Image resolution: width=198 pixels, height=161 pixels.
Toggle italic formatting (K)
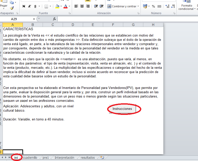click(29, 6)
